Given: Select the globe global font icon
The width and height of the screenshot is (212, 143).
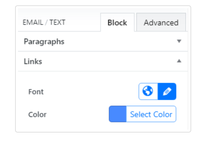Looking at the screenshot, I should pos(148,91).
